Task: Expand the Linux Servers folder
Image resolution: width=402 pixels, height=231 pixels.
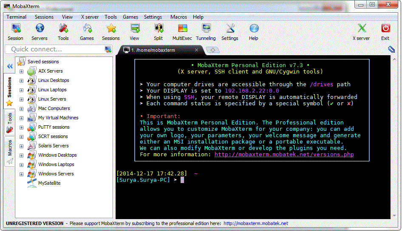Action: 22,99
